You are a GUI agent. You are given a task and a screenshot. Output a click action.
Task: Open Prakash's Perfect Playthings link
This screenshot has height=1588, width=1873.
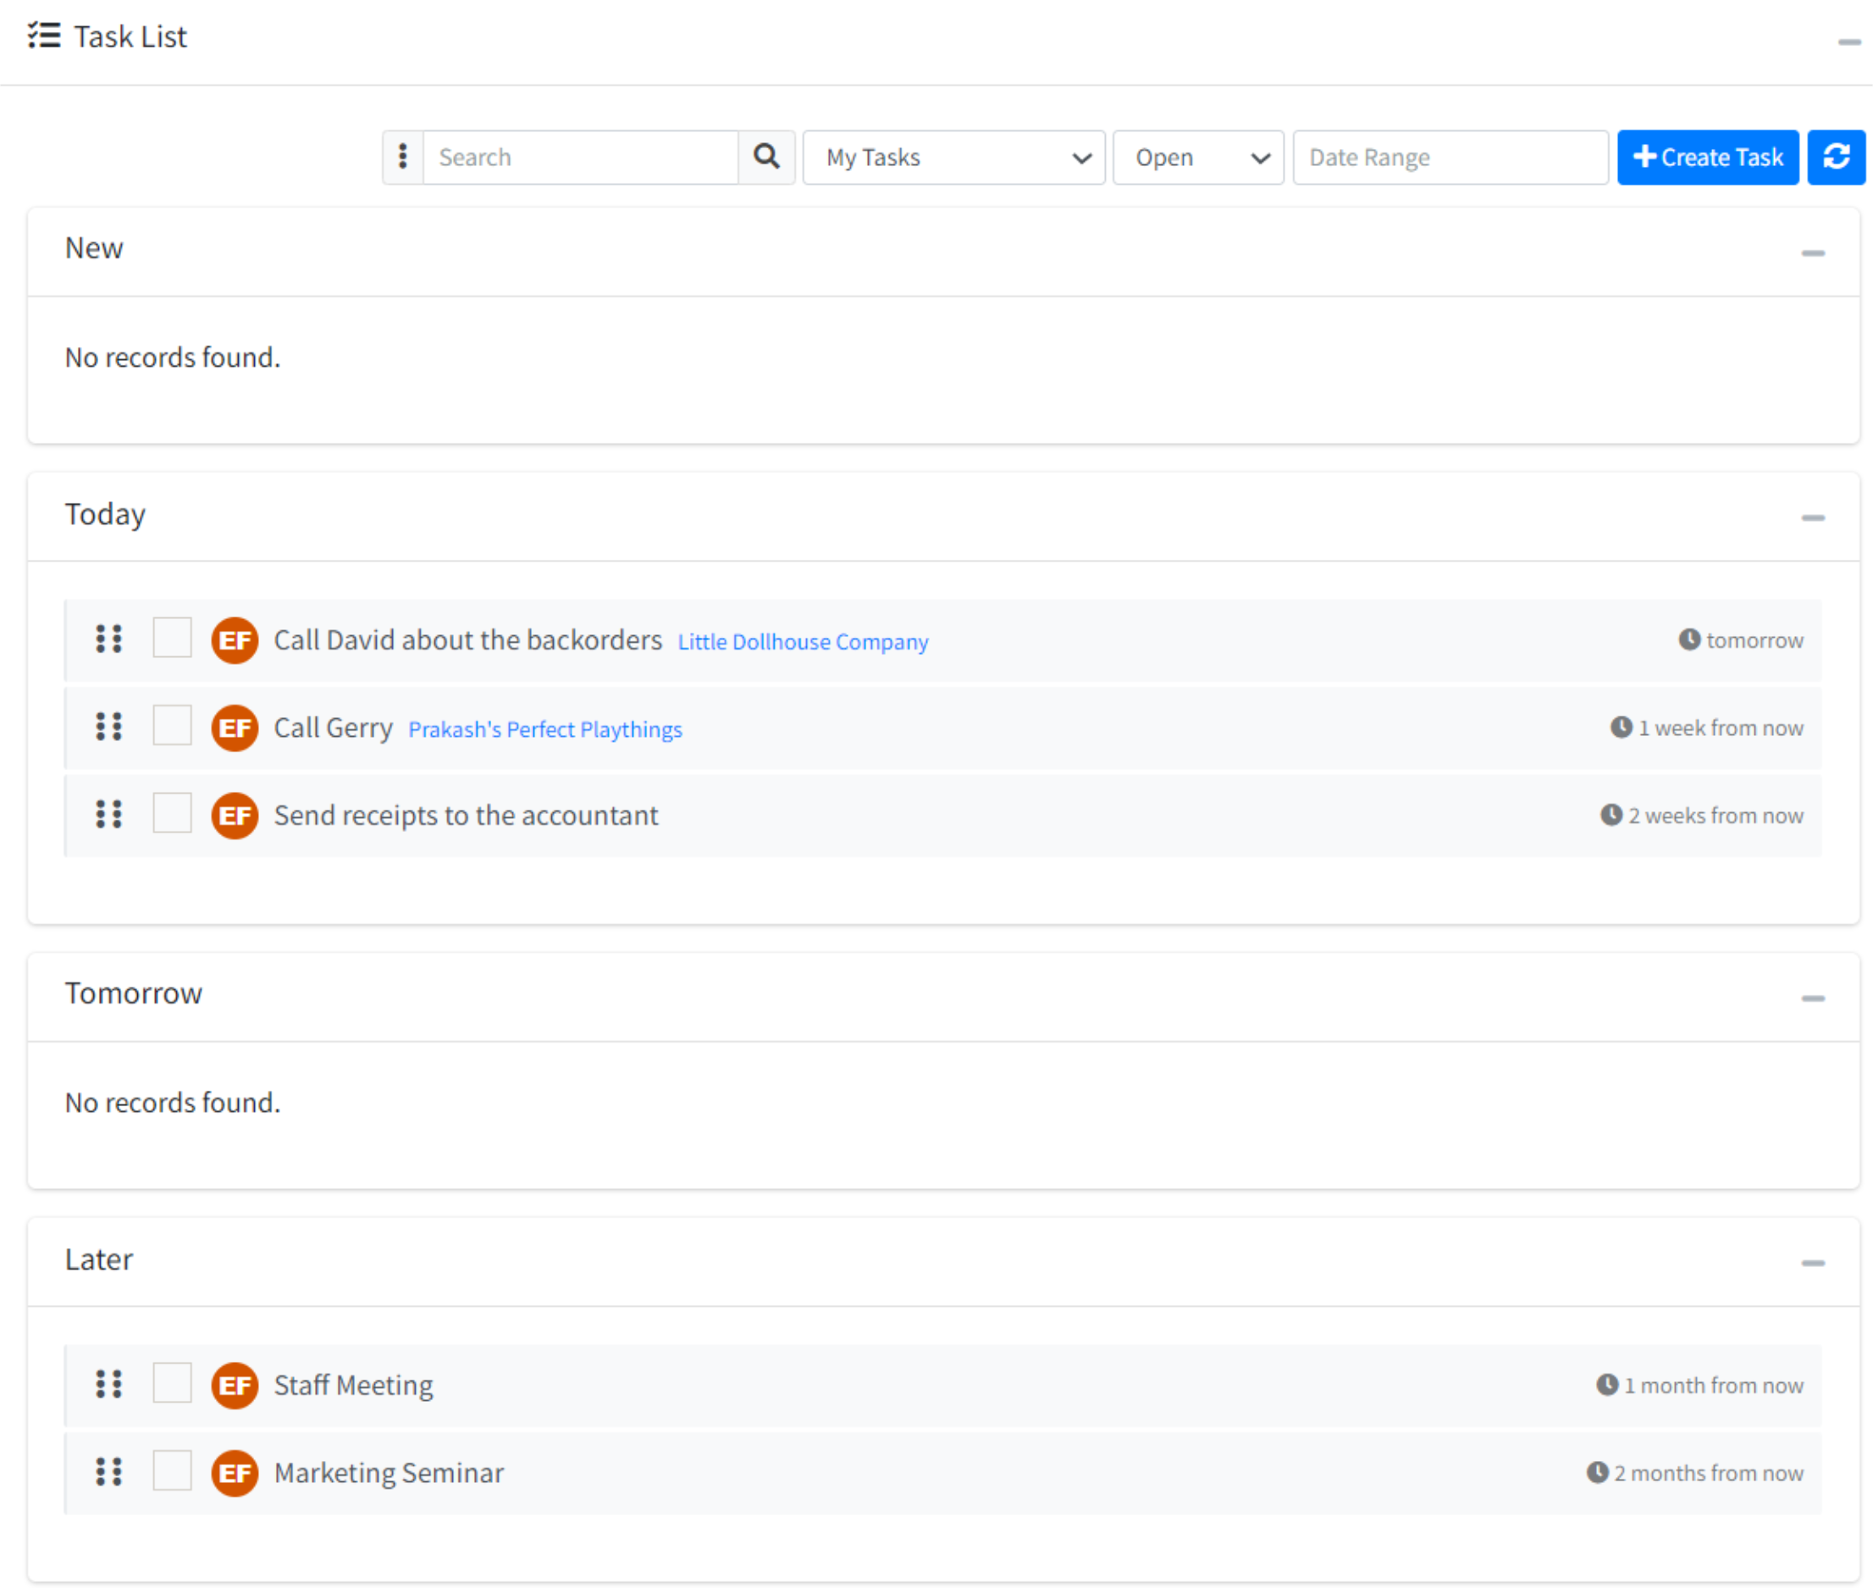coord(544,729)
